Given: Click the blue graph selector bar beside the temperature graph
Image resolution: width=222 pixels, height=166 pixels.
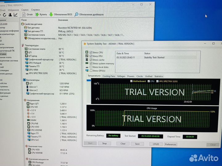Looking at the screenshot, I should 89,80.
